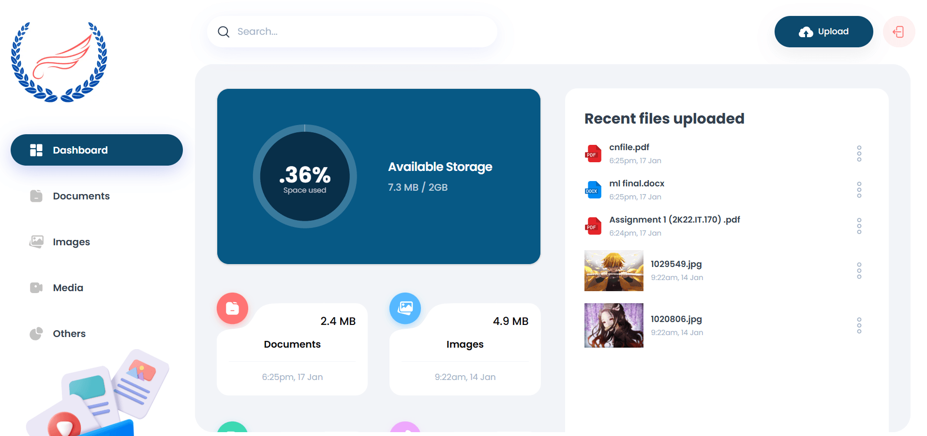The image size is (927, 436).
Task: Click the Assignment 1 PDF file icon
Action: [x=593, y=226]
